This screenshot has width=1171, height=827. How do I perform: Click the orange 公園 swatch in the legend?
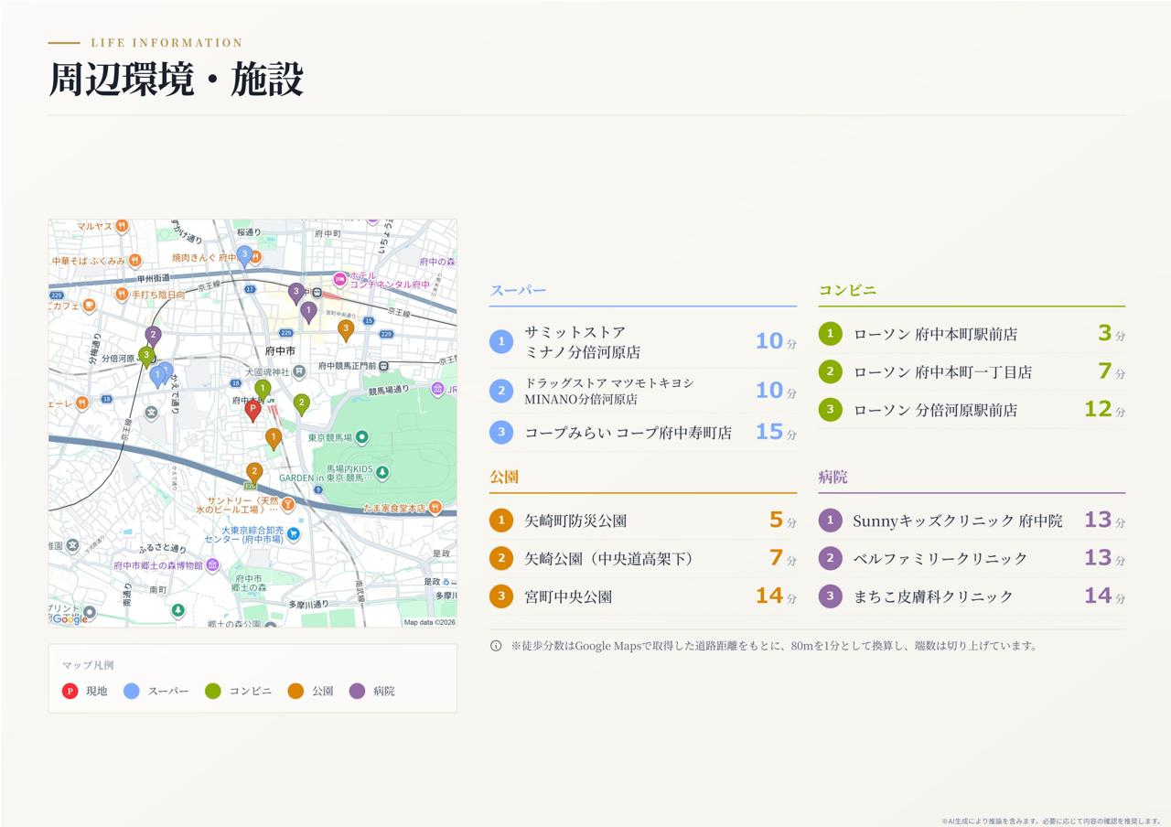(295, 691)
